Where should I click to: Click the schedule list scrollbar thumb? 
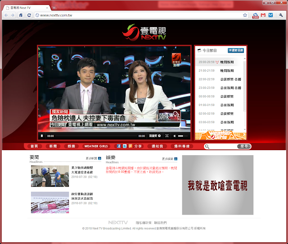click(x=244, y=86)
